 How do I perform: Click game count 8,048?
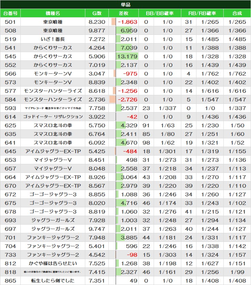[97, 169]
